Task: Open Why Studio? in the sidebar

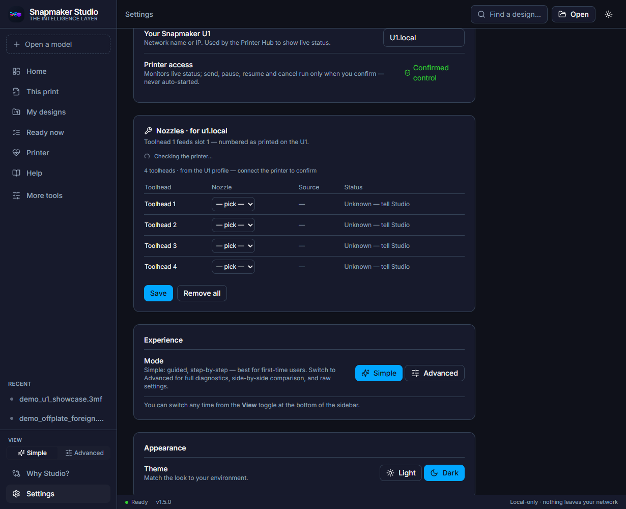Action: 58,473
